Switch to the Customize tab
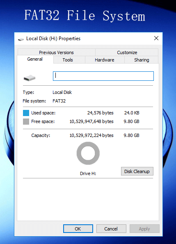Screen dimensions: 176x244 pos(127,52)
